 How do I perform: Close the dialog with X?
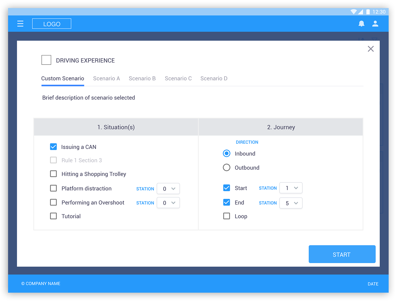coord(371,49)
